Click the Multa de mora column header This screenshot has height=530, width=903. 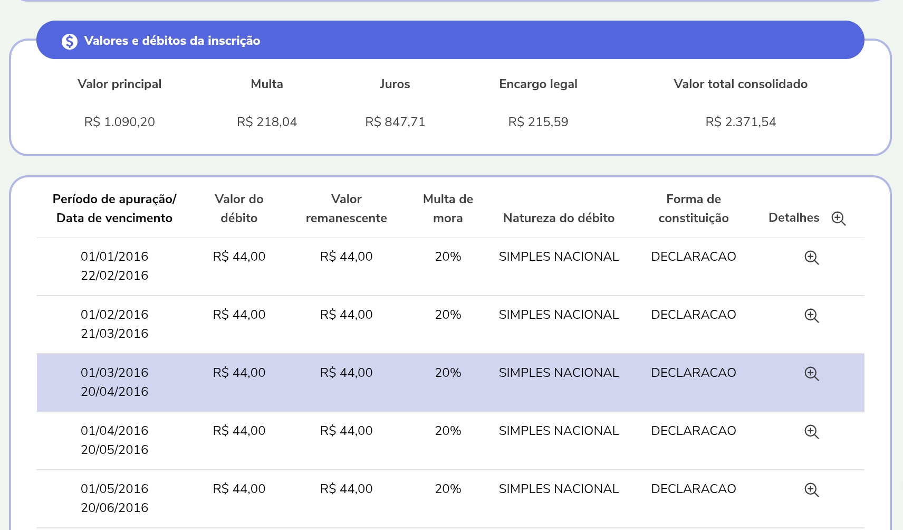point(448,209)
